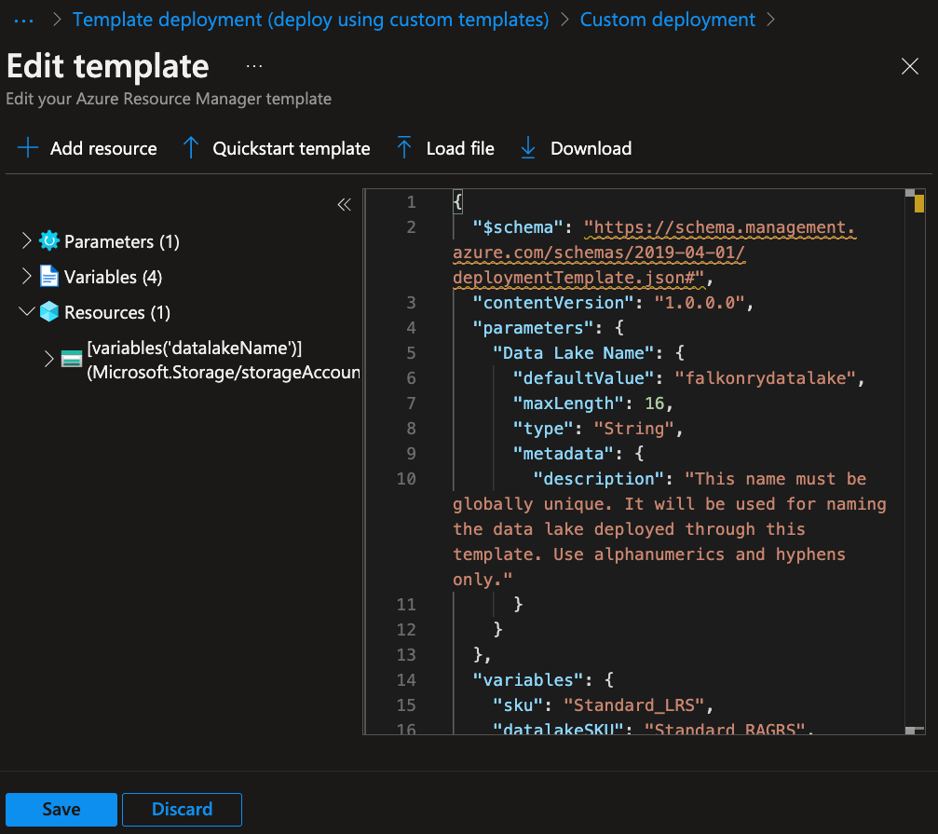
Task: Click line number 10 in the gutter
Action: click(406, 479)
